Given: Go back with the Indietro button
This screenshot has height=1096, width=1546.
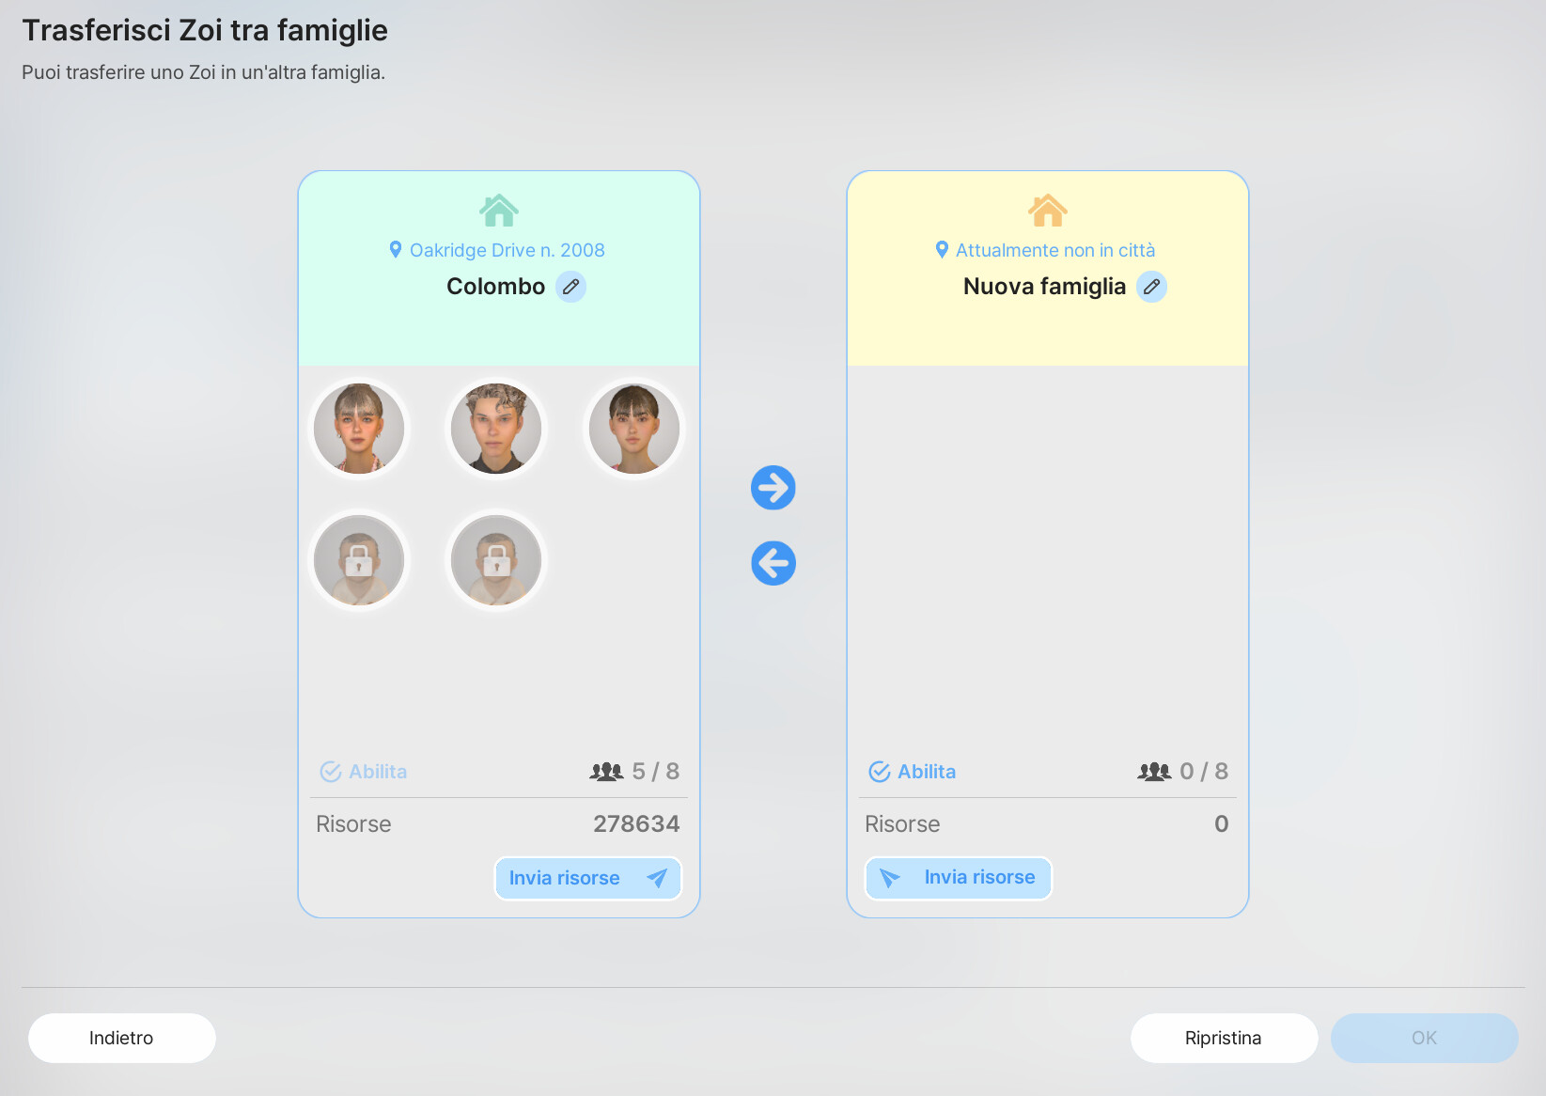Looking at the screenshot, I should 122,1038.
